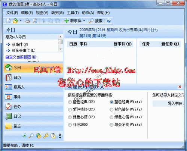This screenshot has width=187, height=151.
Task: Click 自定义当前视图 link
Action: (x=23, y=57)
